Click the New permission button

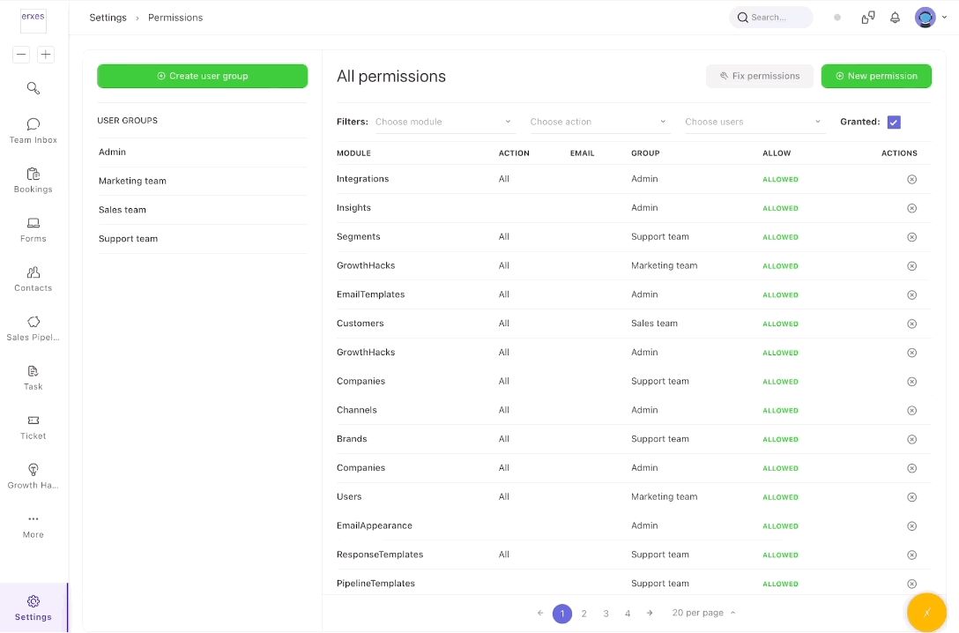(876, 76)
